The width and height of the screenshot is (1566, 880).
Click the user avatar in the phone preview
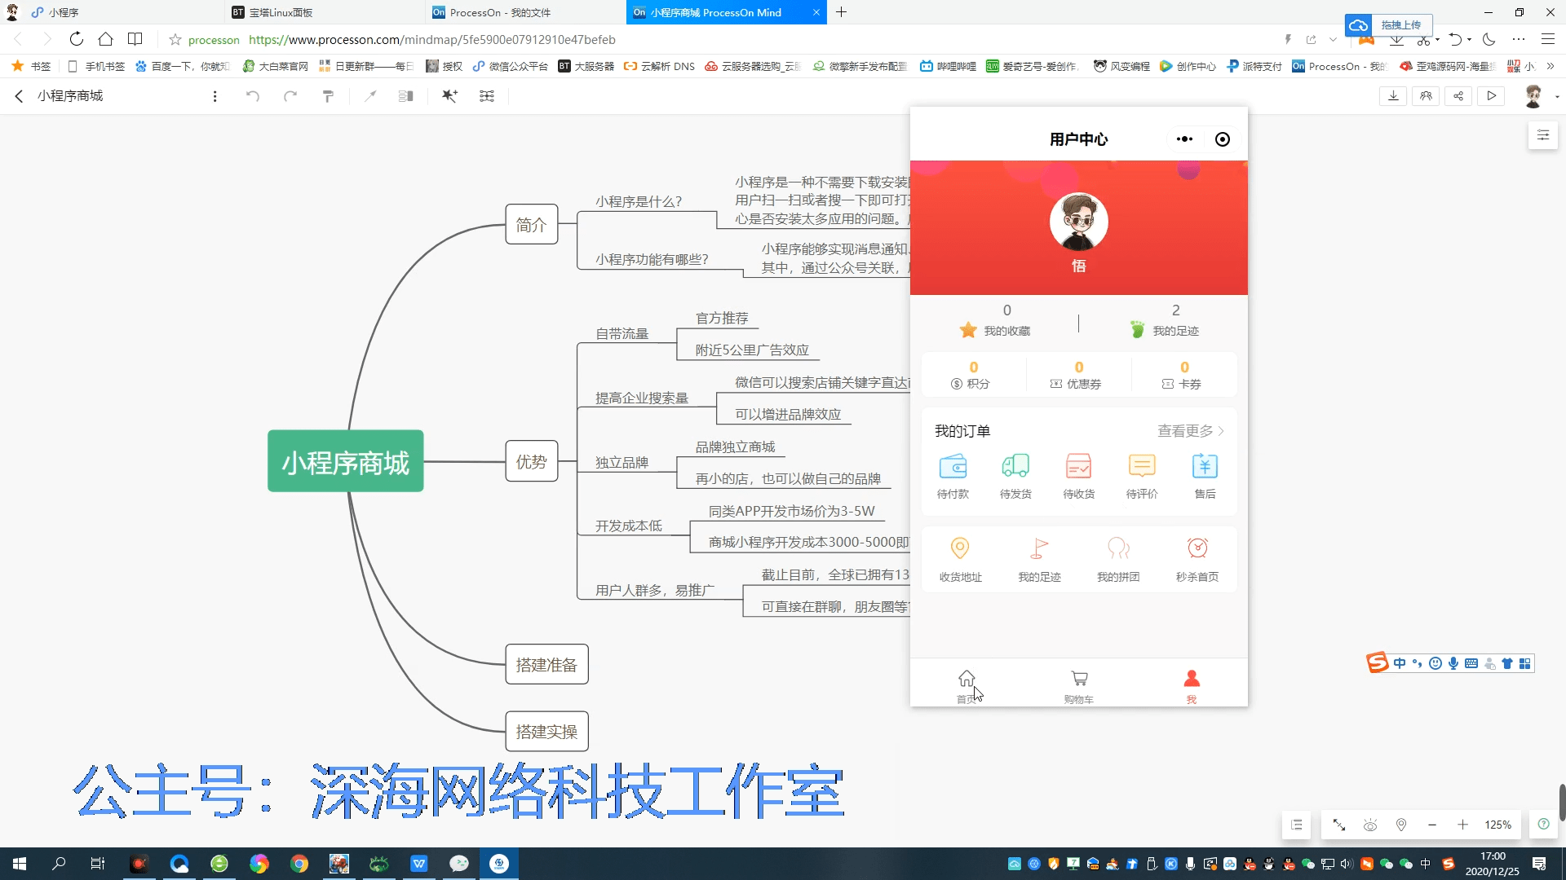pos(1078,222)
